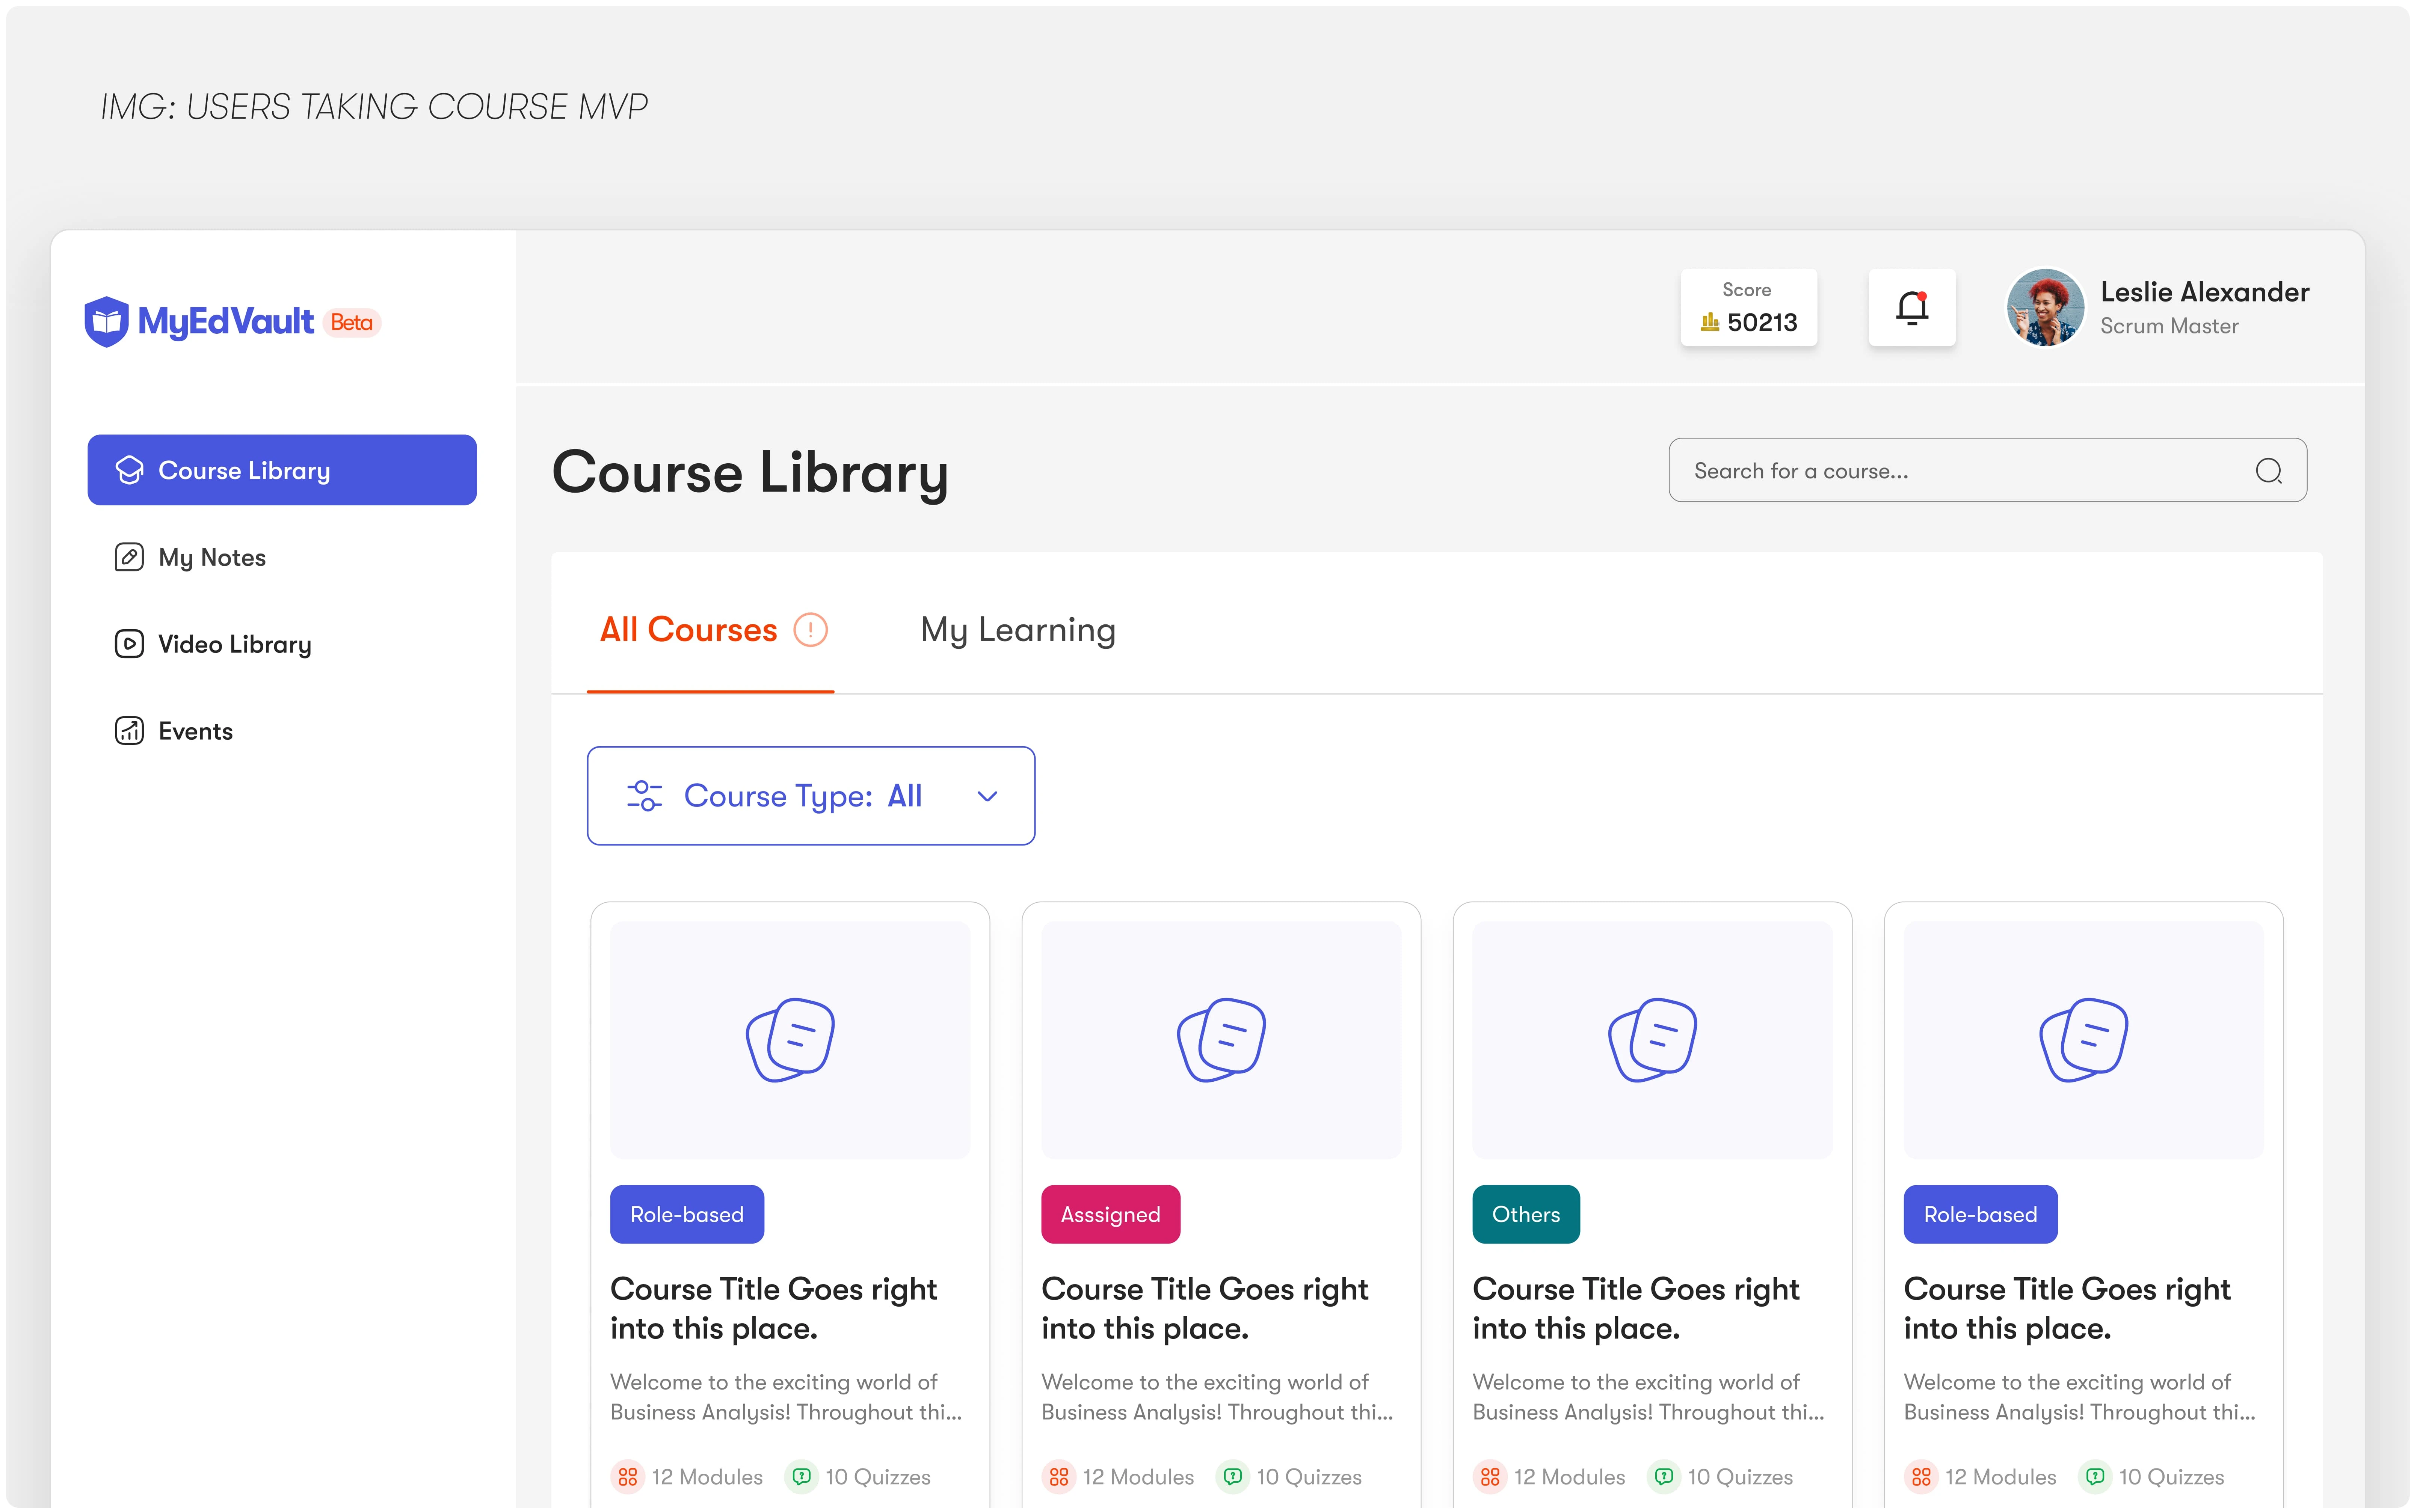
Task: Click the modules icon on the Asssigned card
Action: tap(1058, 1477)
